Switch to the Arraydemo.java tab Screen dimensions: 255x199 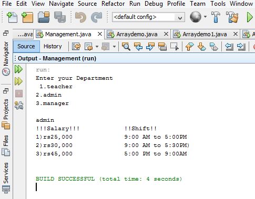coord(137,34)
